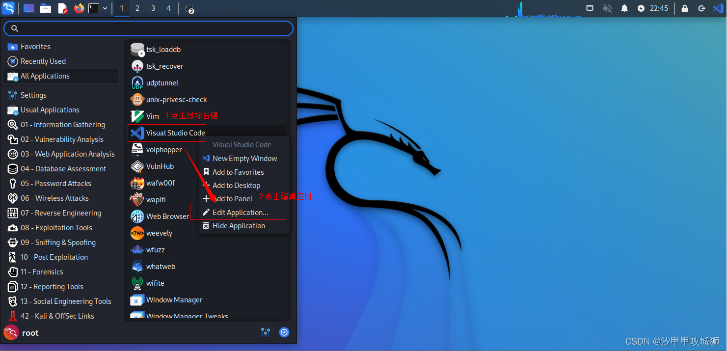Switch to workspace 2

click(137, 8)
